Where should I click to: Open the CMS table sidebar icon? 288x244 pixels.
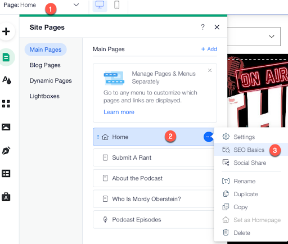pyautogui.click(x=6, y=173)
